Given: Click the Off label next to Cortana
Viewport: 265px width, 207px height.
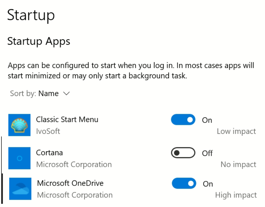Looking at the screenshot, I should pyautogui.click(x=207, y=153).
